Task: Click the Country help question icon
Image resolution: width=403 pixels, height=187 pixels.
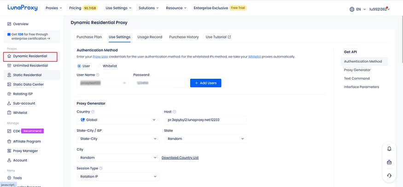Action: (x=93, y=112)
